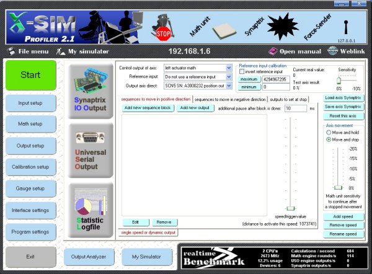Screen dimensions: 372x274
Task: Click the black Synaptrix starburst icon
Action: click(x=282, y=26)
